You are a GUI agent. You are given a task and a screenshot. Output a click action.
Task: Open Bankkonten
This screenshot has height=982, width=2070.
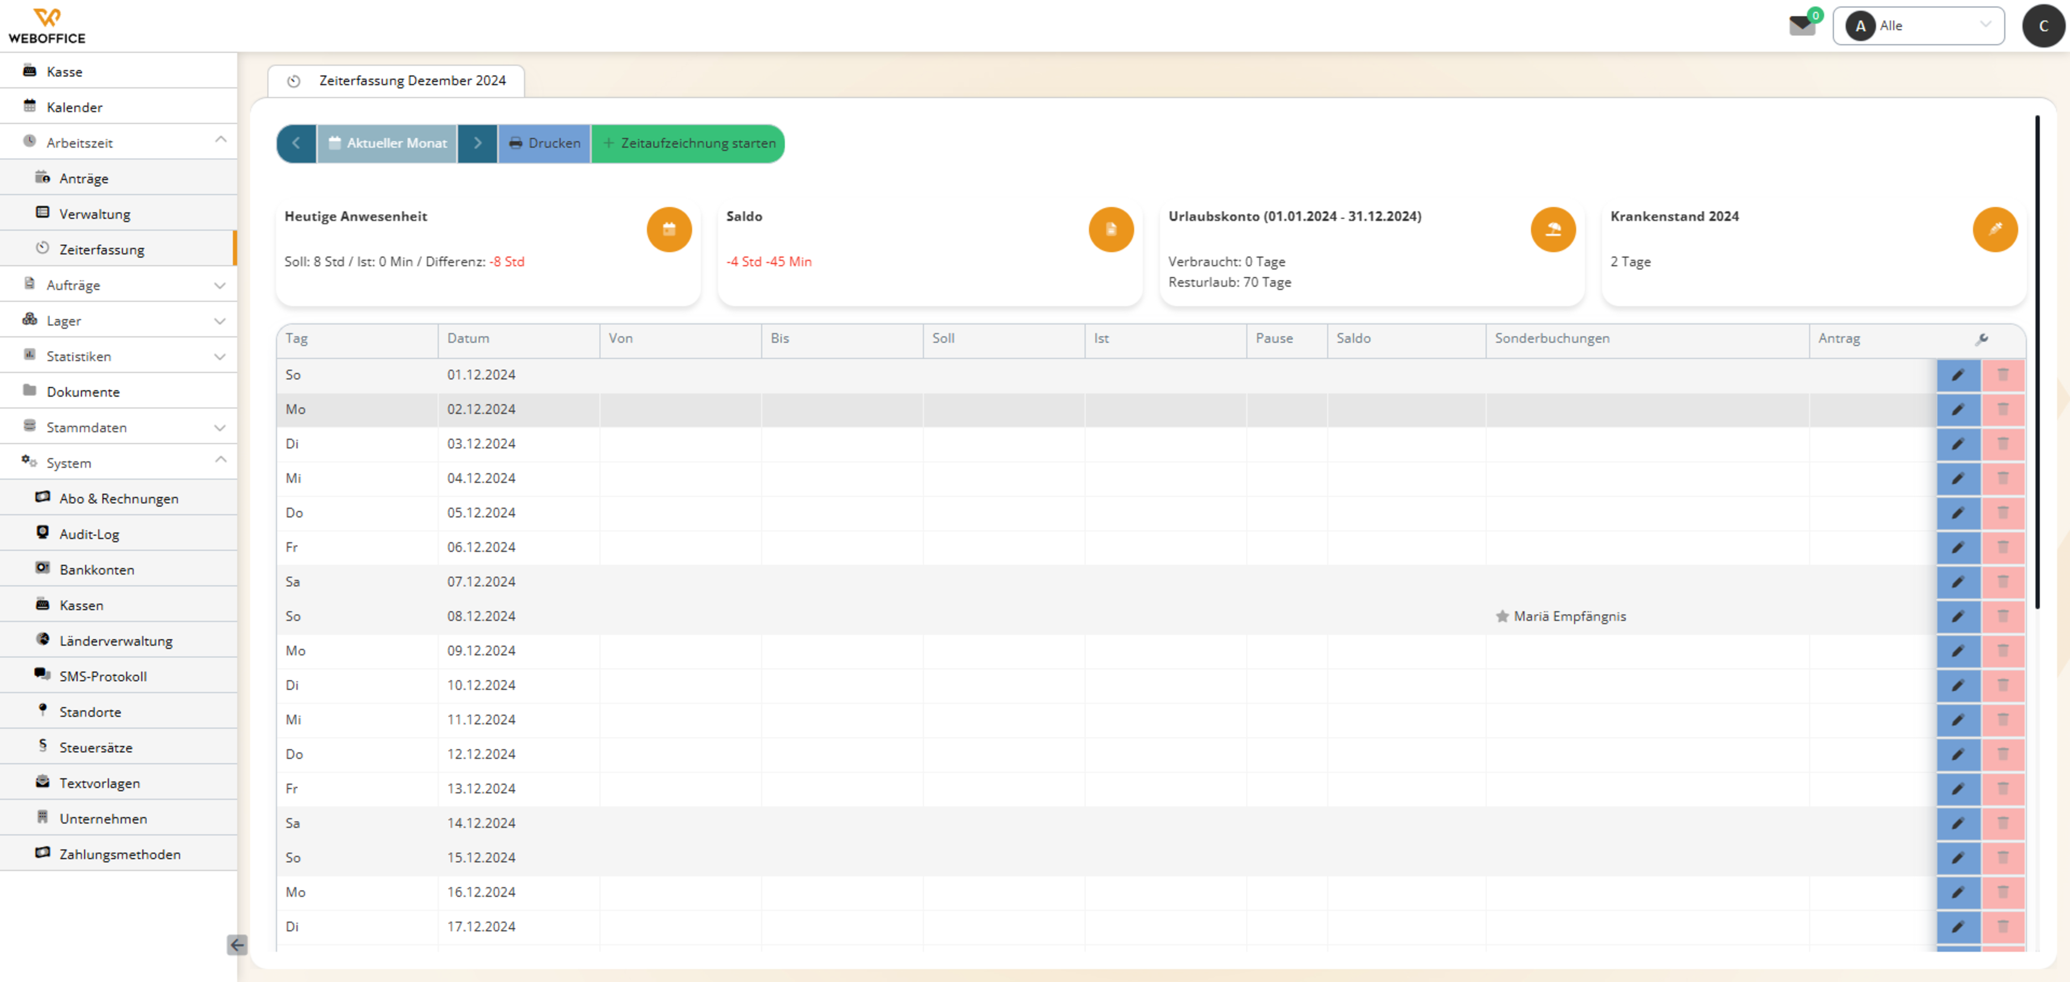(119, 569)
